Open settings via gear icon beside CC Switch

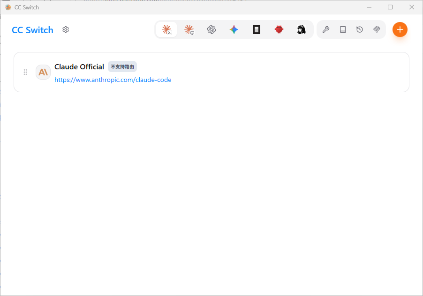(x=66, y=30)
